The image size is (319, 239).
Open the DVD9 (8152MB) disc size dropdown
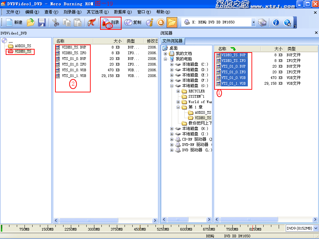(x=316, y=228)
